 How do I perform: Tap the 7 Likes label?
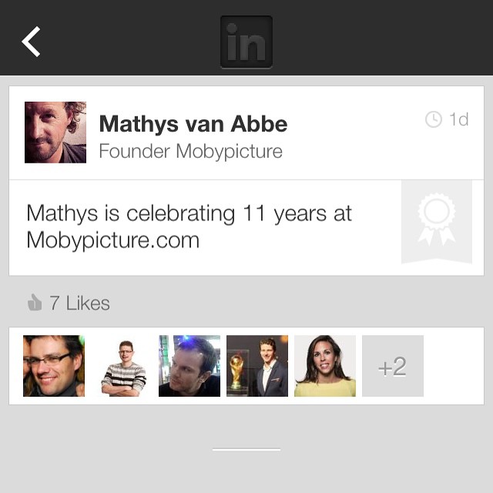[79, 304]
